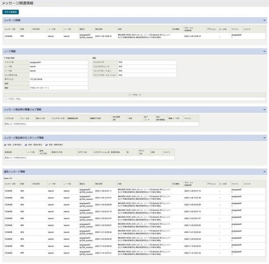Click the ファイル出力 button
Screen dimensions: 269x264
tap(11, 12)
